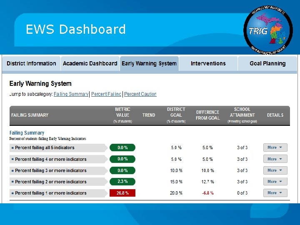This screenshot has height=225, width=300.
Task: Expand More for failing 4 or more indicators
Action: click(x=275, y=159)
